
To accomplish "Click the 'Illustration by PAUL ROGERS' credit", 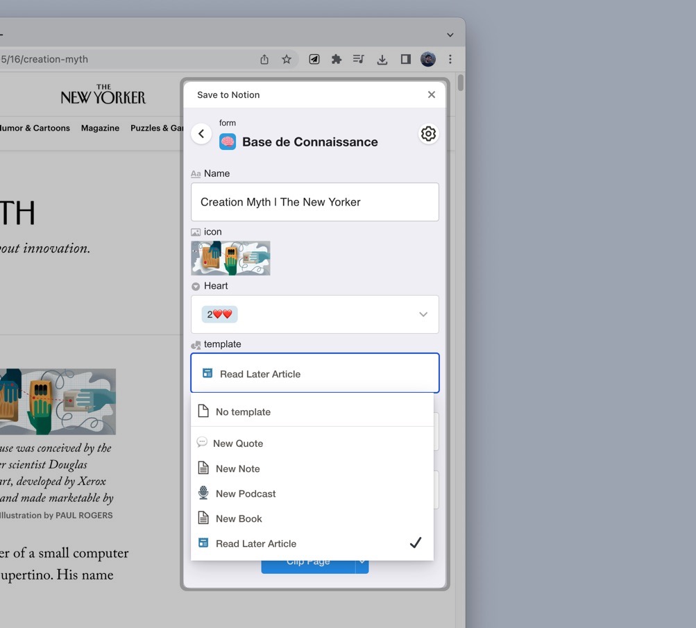I will coord(56,516).
